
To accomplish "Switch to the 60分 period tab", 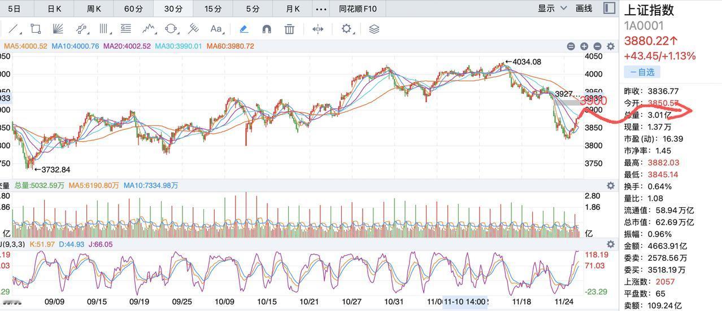I will 133,8.
